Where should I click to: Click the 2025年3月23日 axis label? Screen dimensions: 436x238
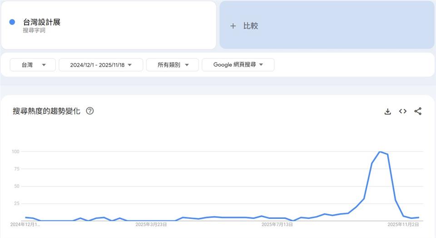(x=151, y=224)
